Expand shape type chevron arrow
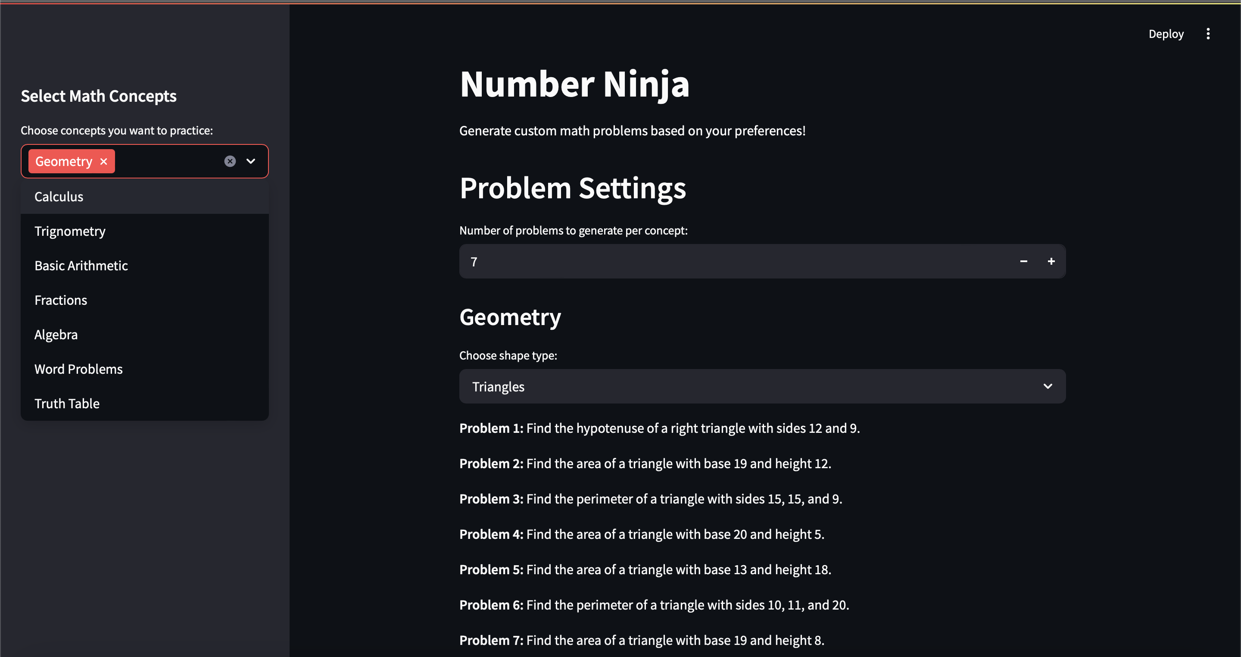The width and height of the screenshot is (1241, 657). coord(1048,387)
